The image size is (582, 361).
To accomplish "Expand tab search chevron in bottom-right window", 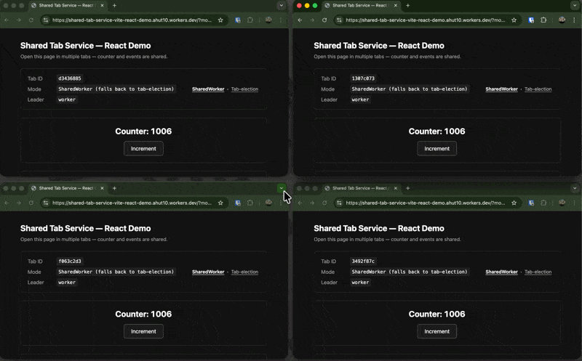I will coord(575,188).
